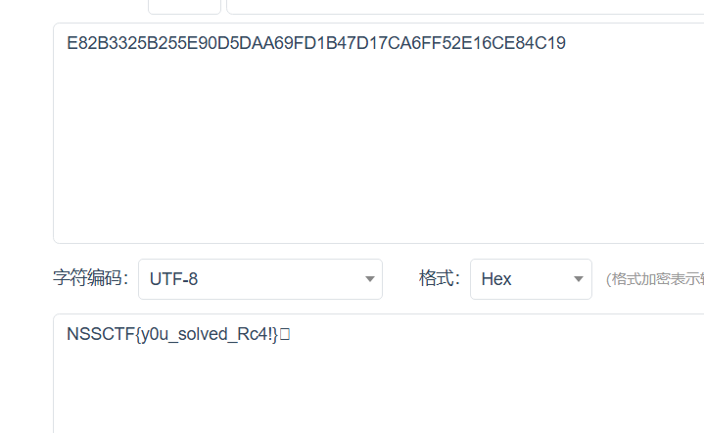The image size is (704, 433).
Task: Click the 字符编码 label
Action: point(90,278)
